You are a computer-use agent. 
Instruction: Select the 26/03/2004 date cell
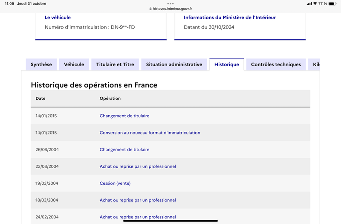click(47, 150)
